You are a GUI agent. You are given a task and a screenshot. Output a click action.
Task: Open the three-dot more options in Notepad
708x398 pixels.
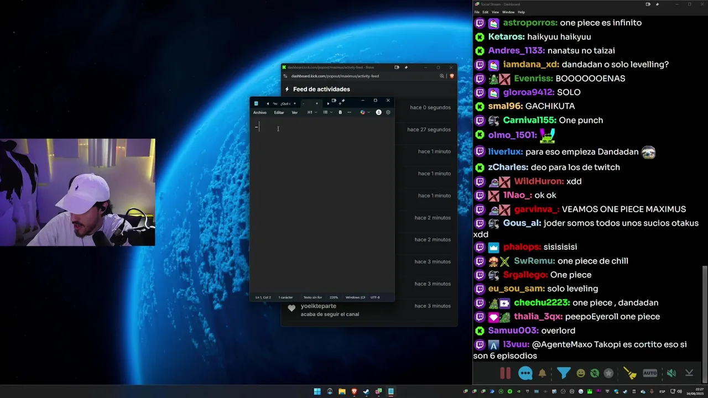(x=349, y=112)
